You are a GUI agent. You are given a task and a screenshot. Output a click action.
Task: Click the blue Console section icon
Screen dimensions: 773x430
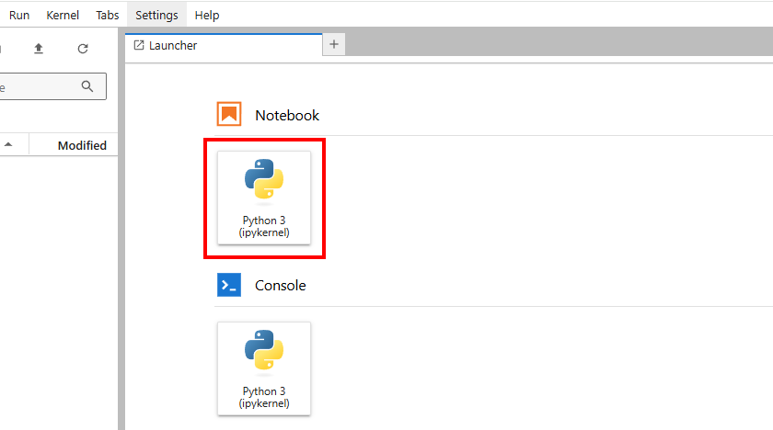(229, 285)
